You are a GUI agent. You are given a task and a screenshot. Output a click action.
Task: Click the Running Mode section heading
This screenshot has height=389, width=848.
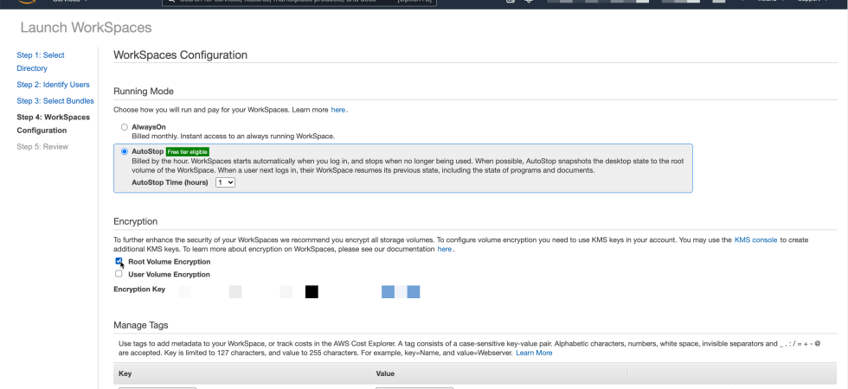point(144,92)
